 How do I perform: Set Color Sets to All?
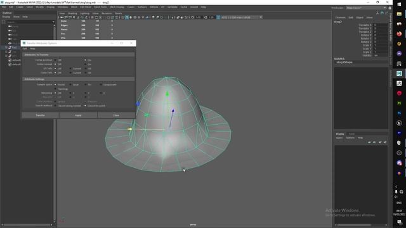tap(86, 73)
